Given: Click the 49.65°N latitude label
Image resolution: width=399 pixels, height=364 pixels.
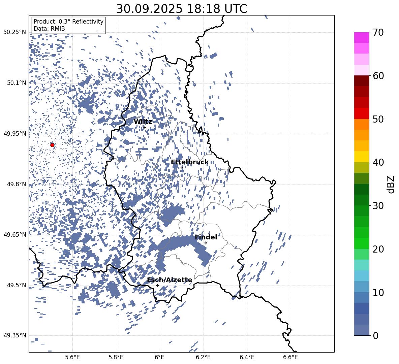Looking at the screenshot, I should click(15, 234).
